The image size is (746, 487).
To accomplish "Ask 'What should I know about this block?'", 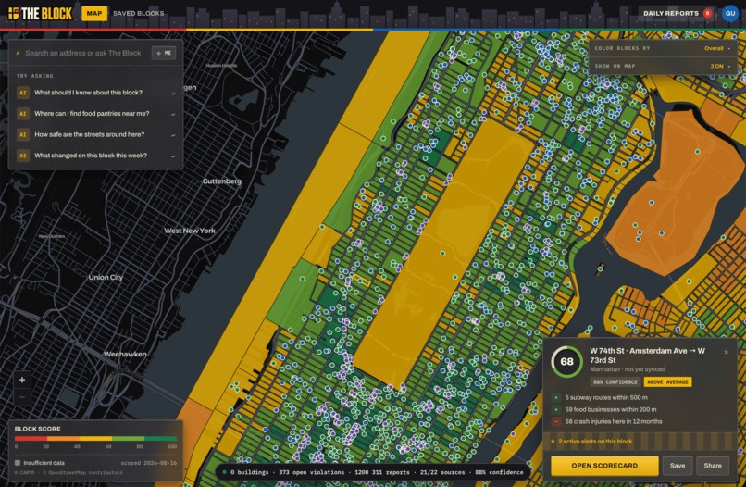I will 95,93.
